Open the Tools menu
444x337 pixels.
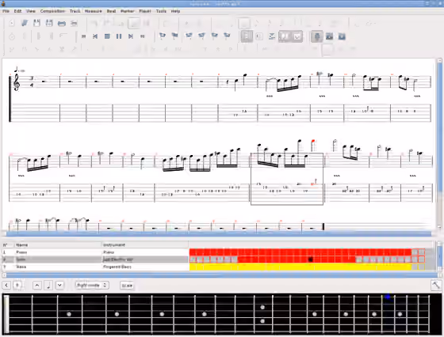click(161, 11)
